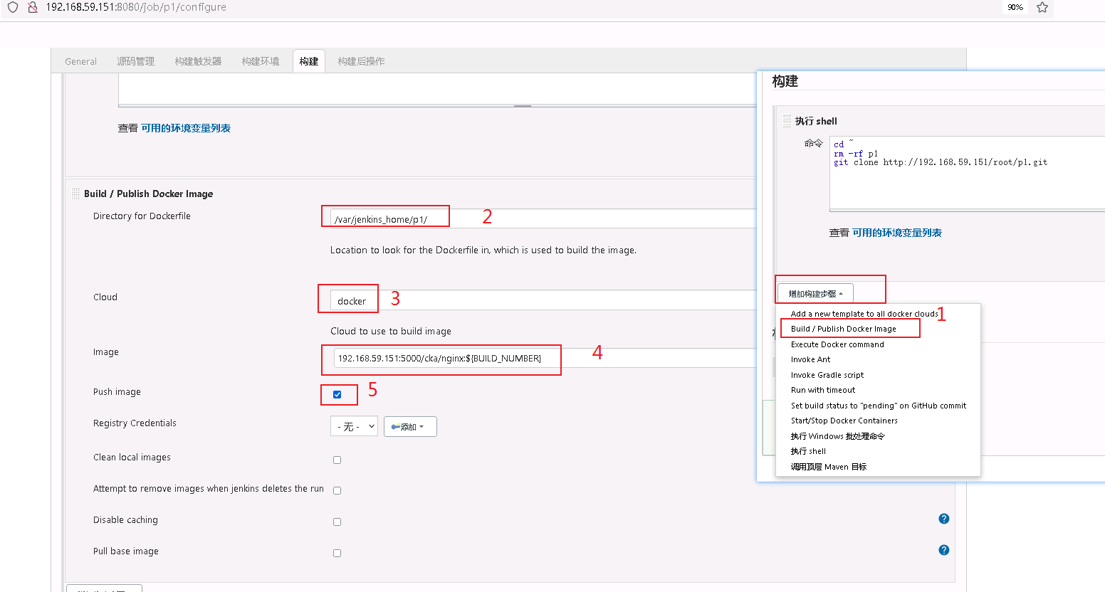Image resolution: width=1105 pixels, height=592 pixels.
Task: Open 可用的环境变量列表 link above the Docker Image section
Action: [x=186, y=128]
